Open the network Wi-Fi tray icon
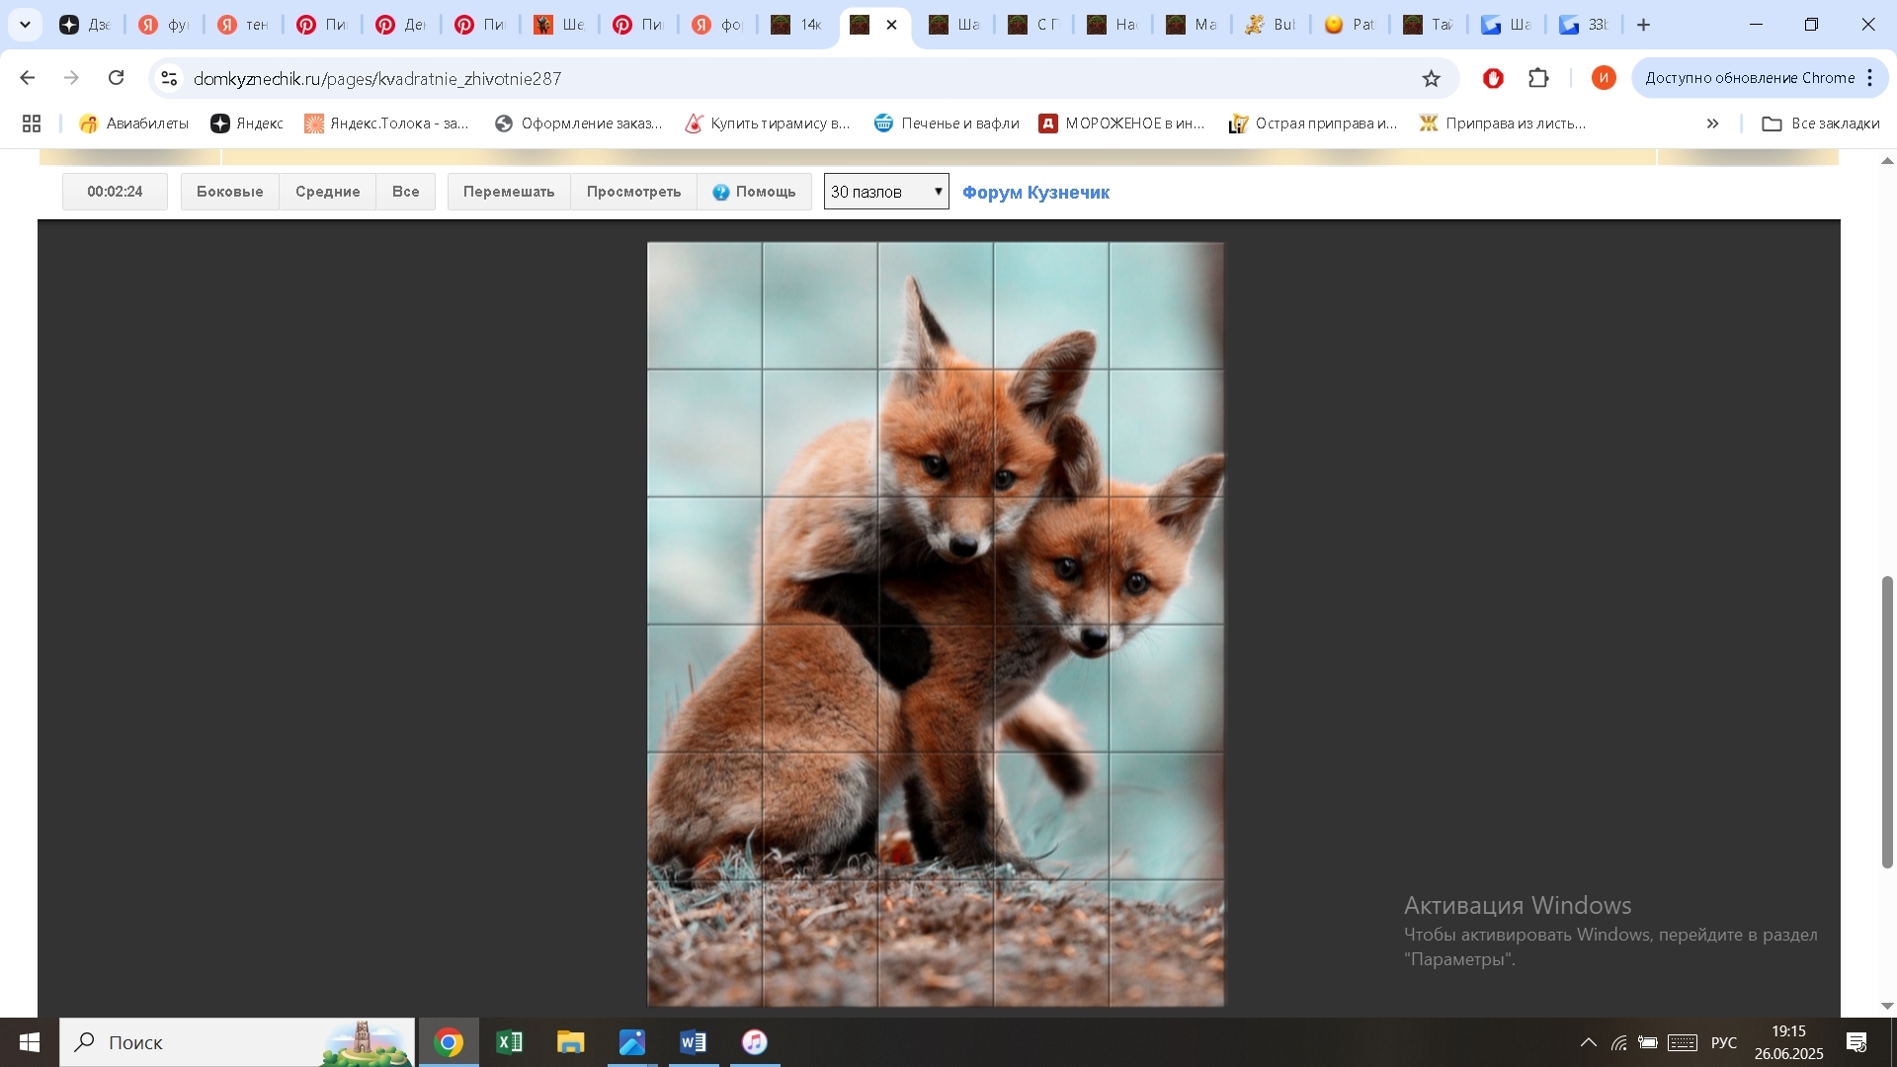Screen dimensions: 1897x1067 [1618, 1042]
